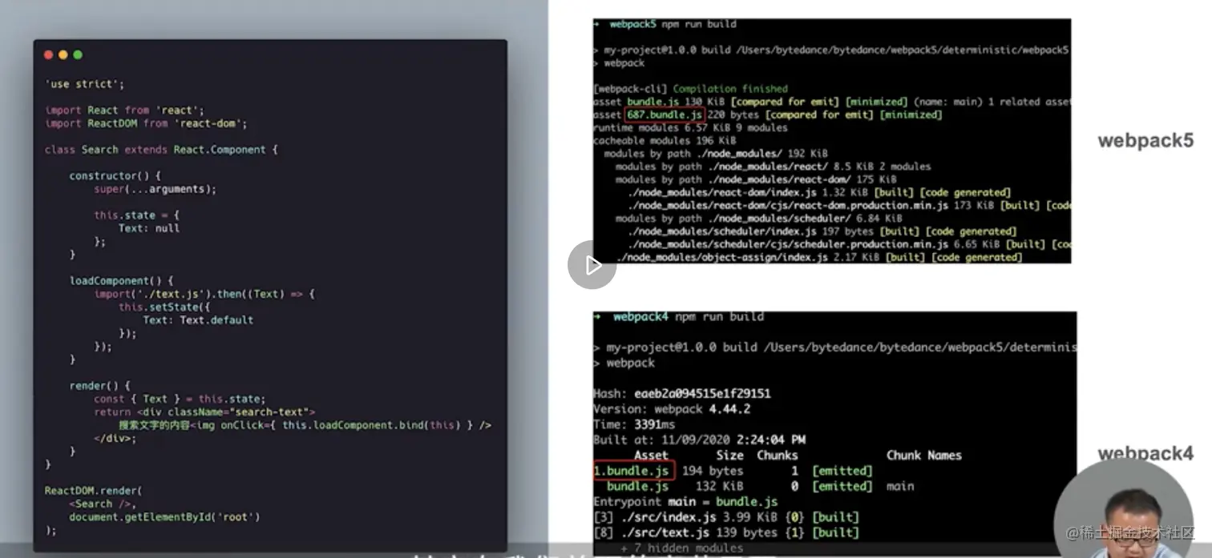Click the Hash: eaeb2a094515e1f29151 line

(682, 394)
